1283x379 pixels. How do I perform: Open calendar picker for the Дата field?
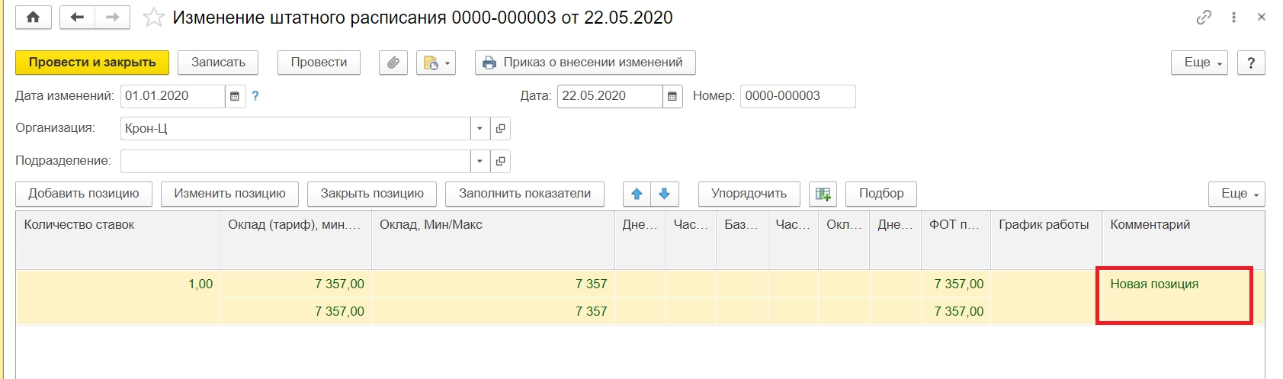point(672,96)
